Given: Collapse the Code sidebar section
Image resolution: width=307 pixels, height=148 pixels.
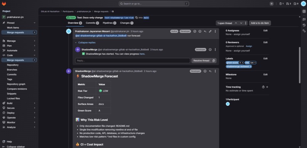Looking at the screenshot, I should pyautogui.click(x=19, y=55).
